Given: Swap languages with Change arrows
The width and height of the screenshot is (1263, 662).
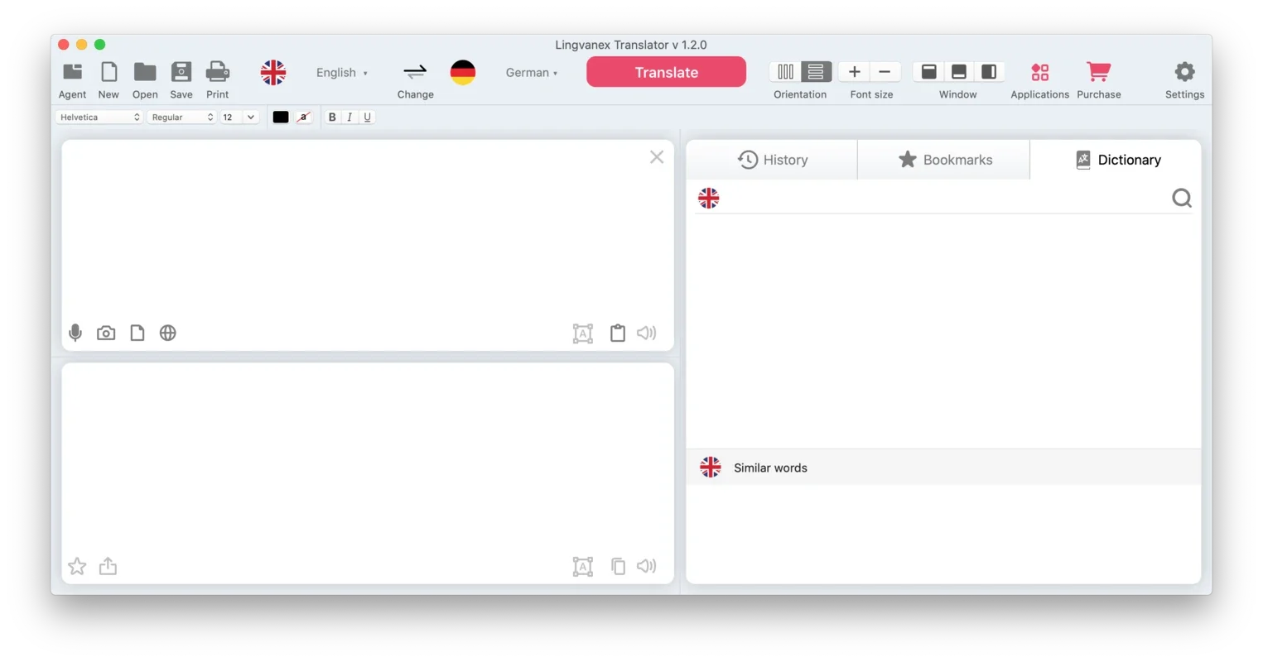Looking at the screenshot, I should pyautogui.click(x=415, y=73).
